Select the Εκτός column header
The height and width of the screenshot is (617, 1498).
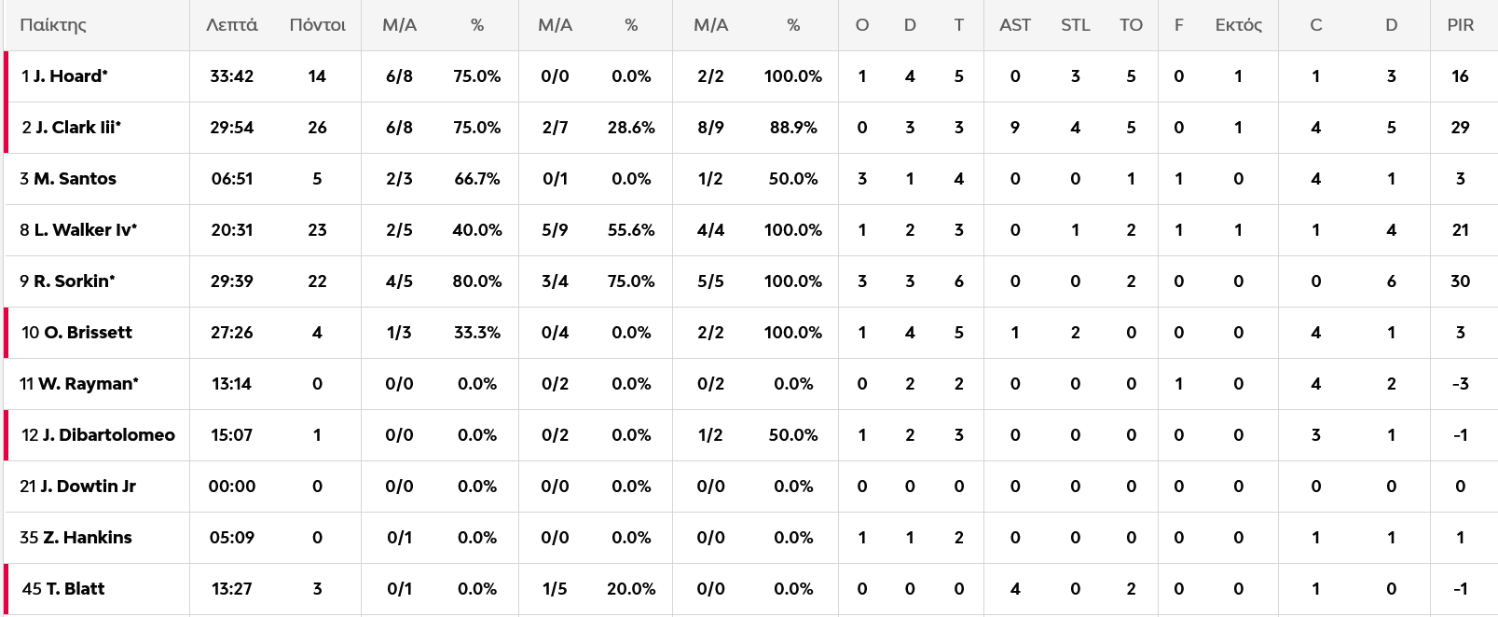click(x=1238, y=25)
